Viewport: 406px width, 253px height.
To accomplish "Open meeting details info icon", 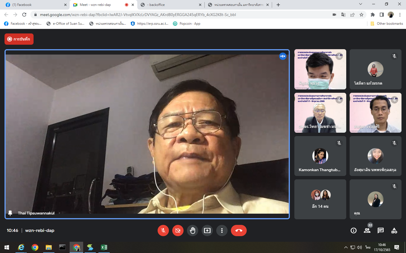I will click(353, 231).
